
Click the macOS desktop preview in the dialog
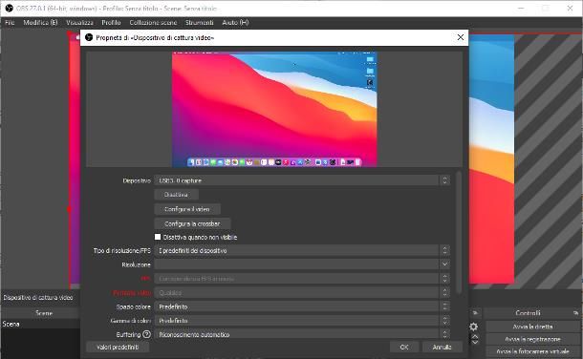274,109
